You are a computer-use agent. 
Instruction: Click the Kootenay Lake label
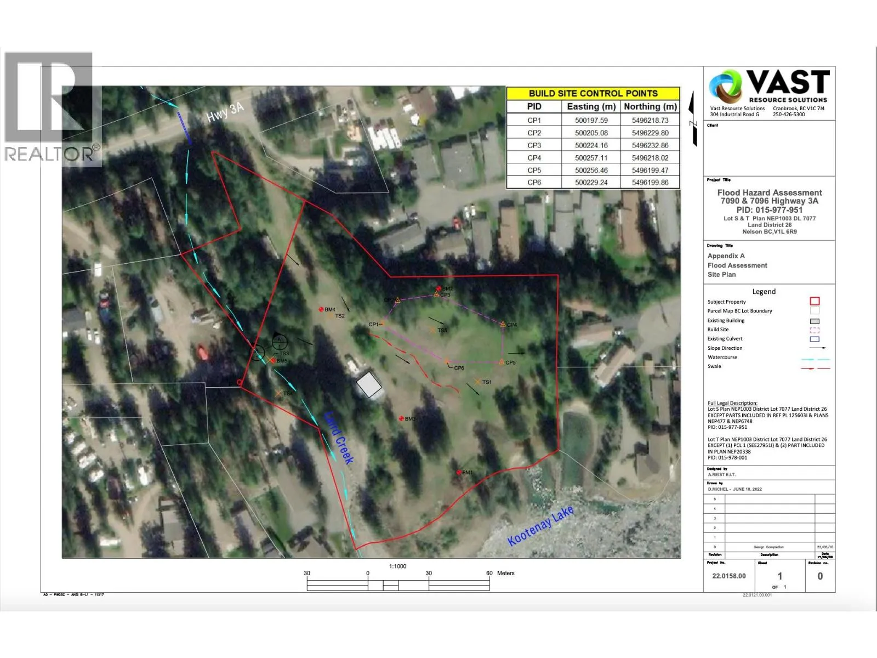tap(540, 525)
